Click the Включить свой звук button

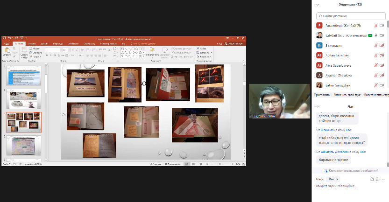click(346, 95)
